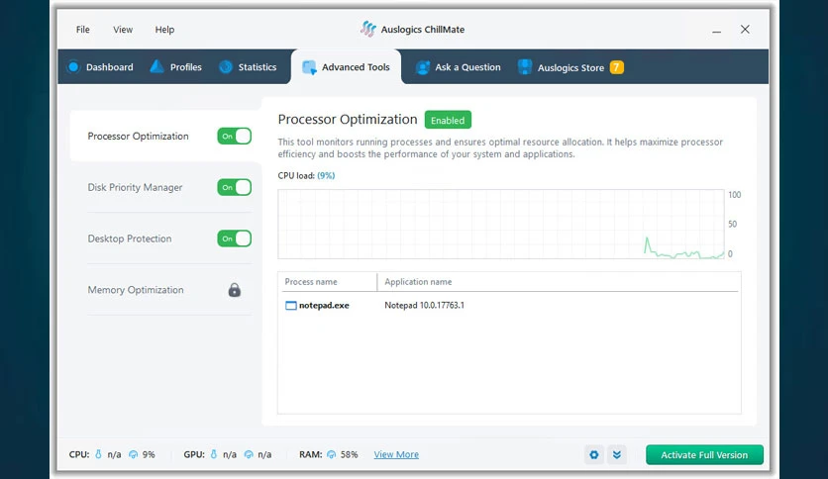Image resolution: width=828 pixels, height=479 pixels.
Task: Click Notepad 10.0.17763.1 application name
Action: tap(425, 306)
